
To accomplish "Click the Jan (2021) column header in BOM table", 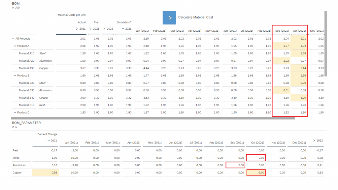I will click(x=142, y=31).
